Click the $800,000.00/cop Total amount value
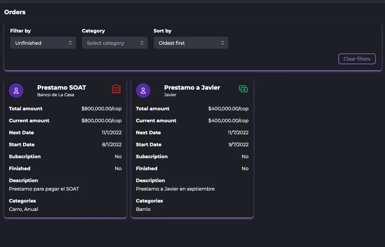 (101, 108)
